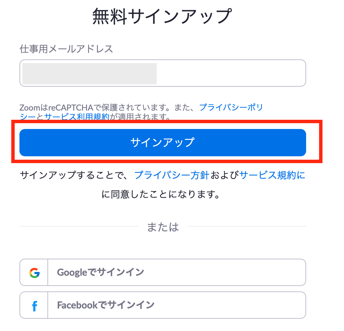Select the Googleでサインイン button label
This screenshot has width=344, height=331.
[x=100, y=272]
